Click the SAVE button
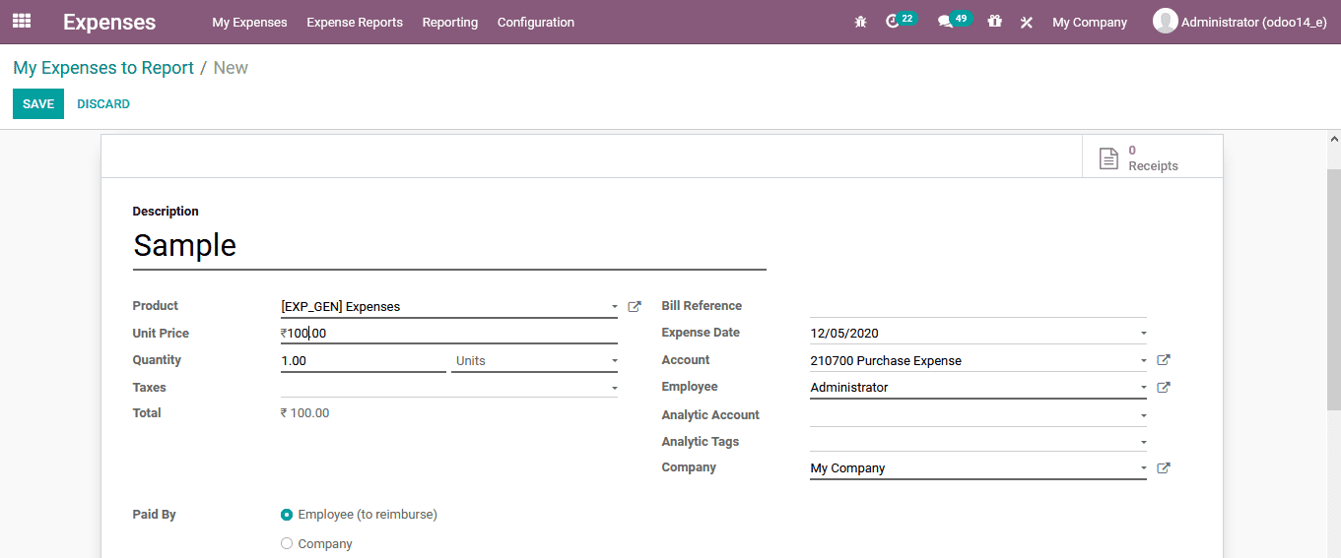1341x558 pixels. (38, 103)
